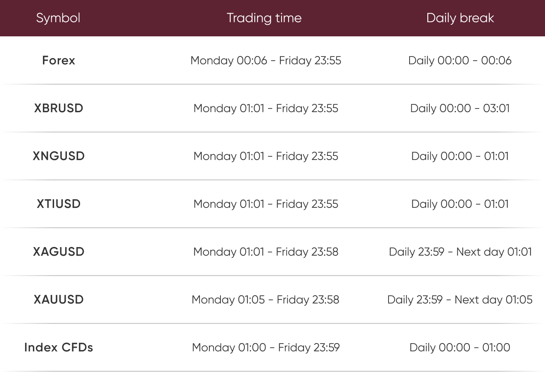The width and height of the screenshot is (545, 372).
Task: Click the Trading time column header
Action: [264, 18]
